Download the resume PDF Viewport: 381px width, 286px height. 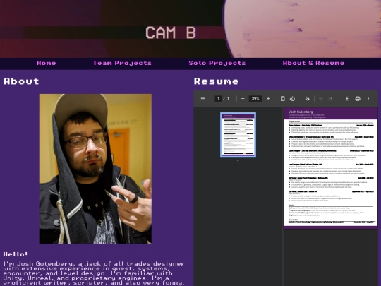pyautogui.click(x=347, y=98)
